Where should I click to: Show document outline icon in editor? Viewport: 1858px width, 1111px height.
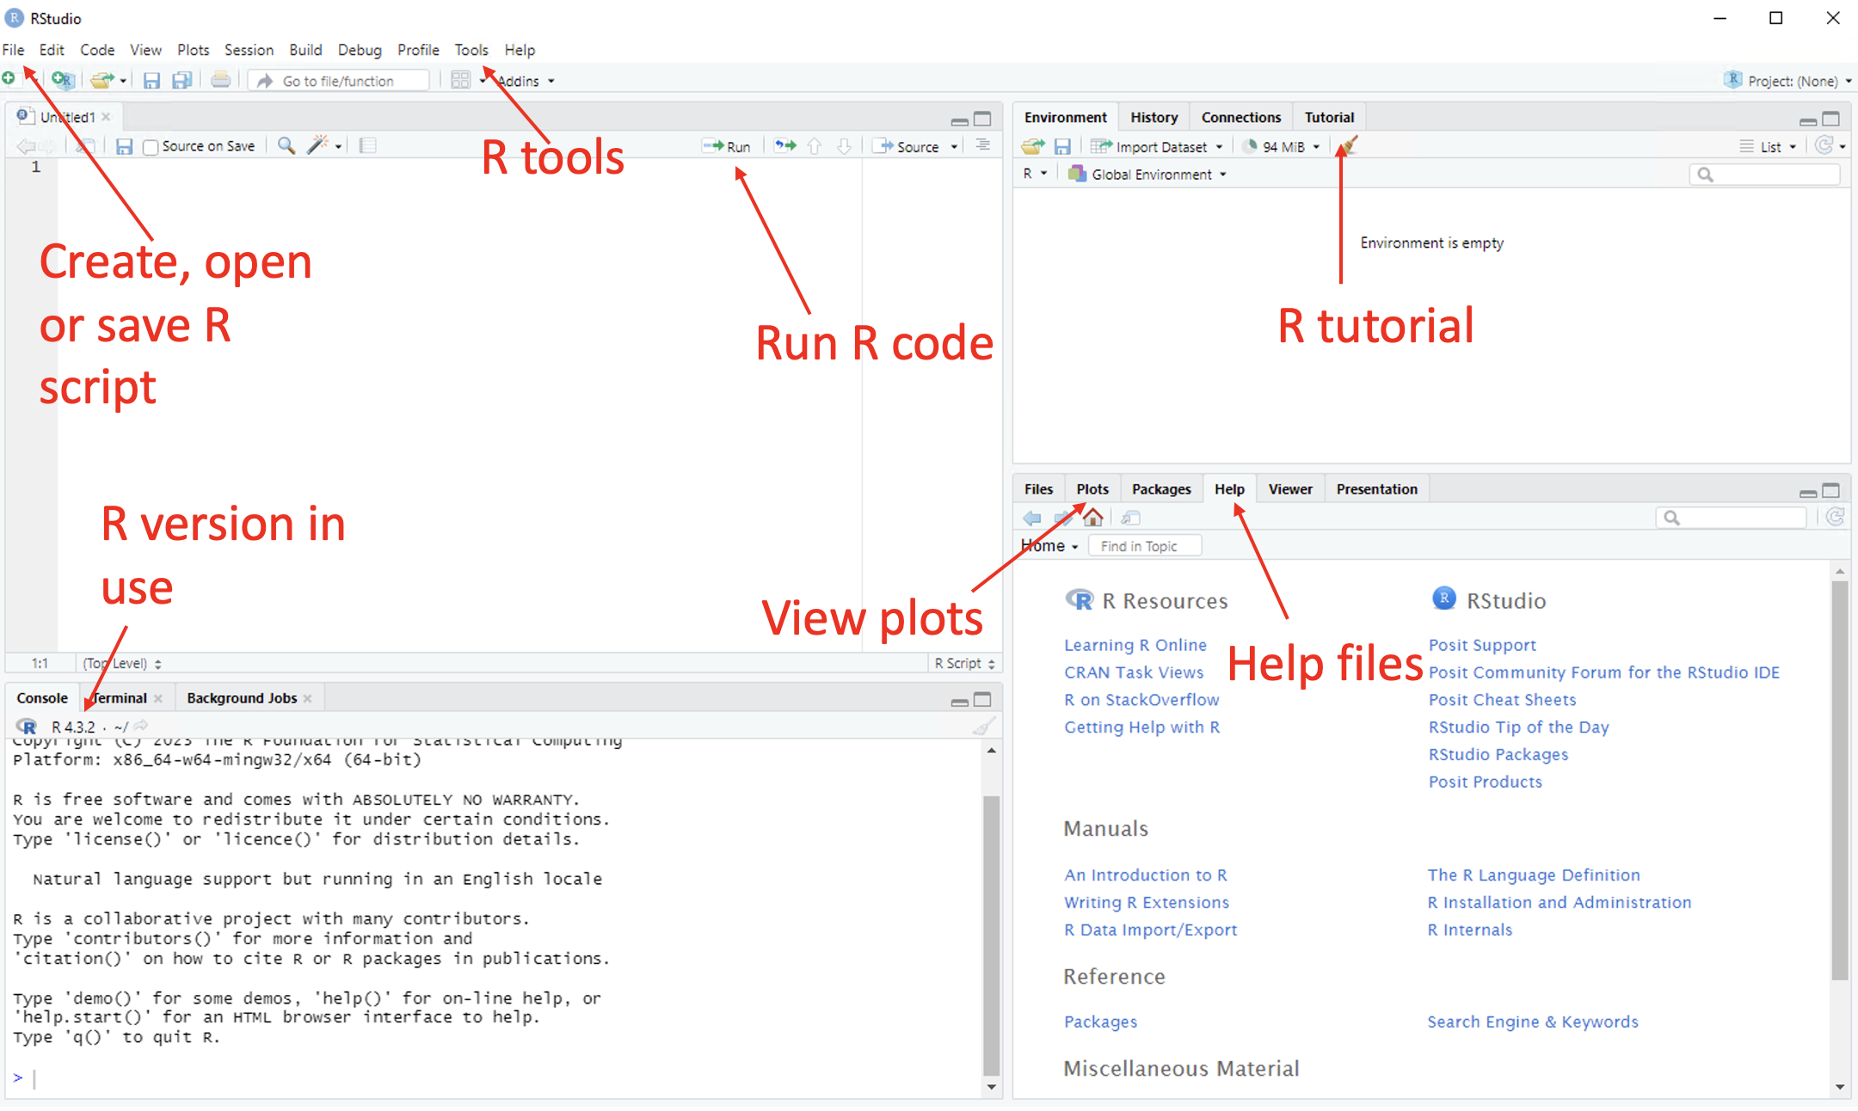click(x=982, y=145)
